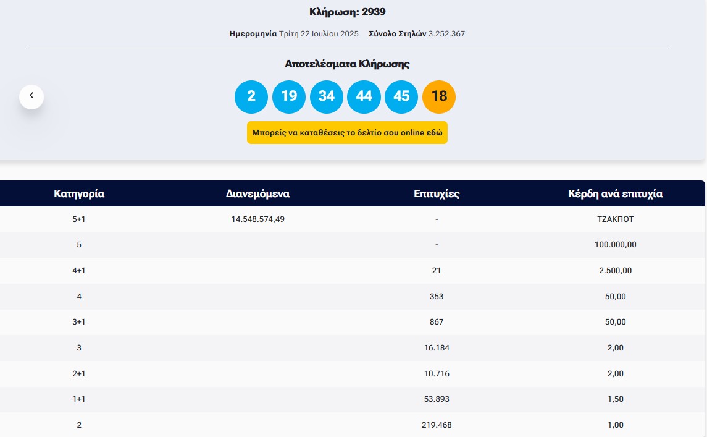Select the blue ball number 45
This screenshot has height=437, width=707.
point(401,96)
